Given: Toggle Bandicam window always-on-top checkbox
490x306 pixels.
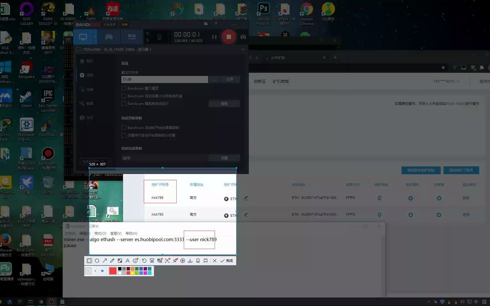Looking at the screenshot, I should click(124, 88).
